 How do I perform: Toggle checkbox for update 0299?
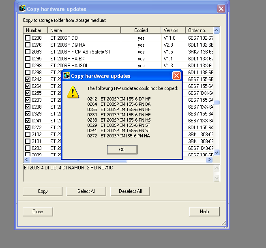click(x=28, y=65)
